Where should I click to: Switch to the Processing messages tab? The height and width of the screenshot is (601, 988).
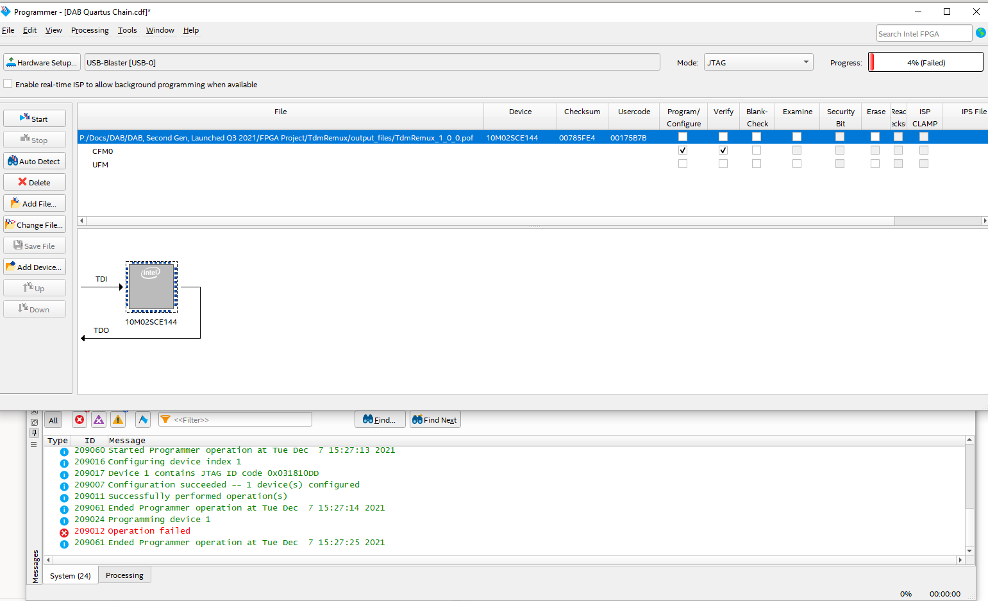click(x=125, y=575)
